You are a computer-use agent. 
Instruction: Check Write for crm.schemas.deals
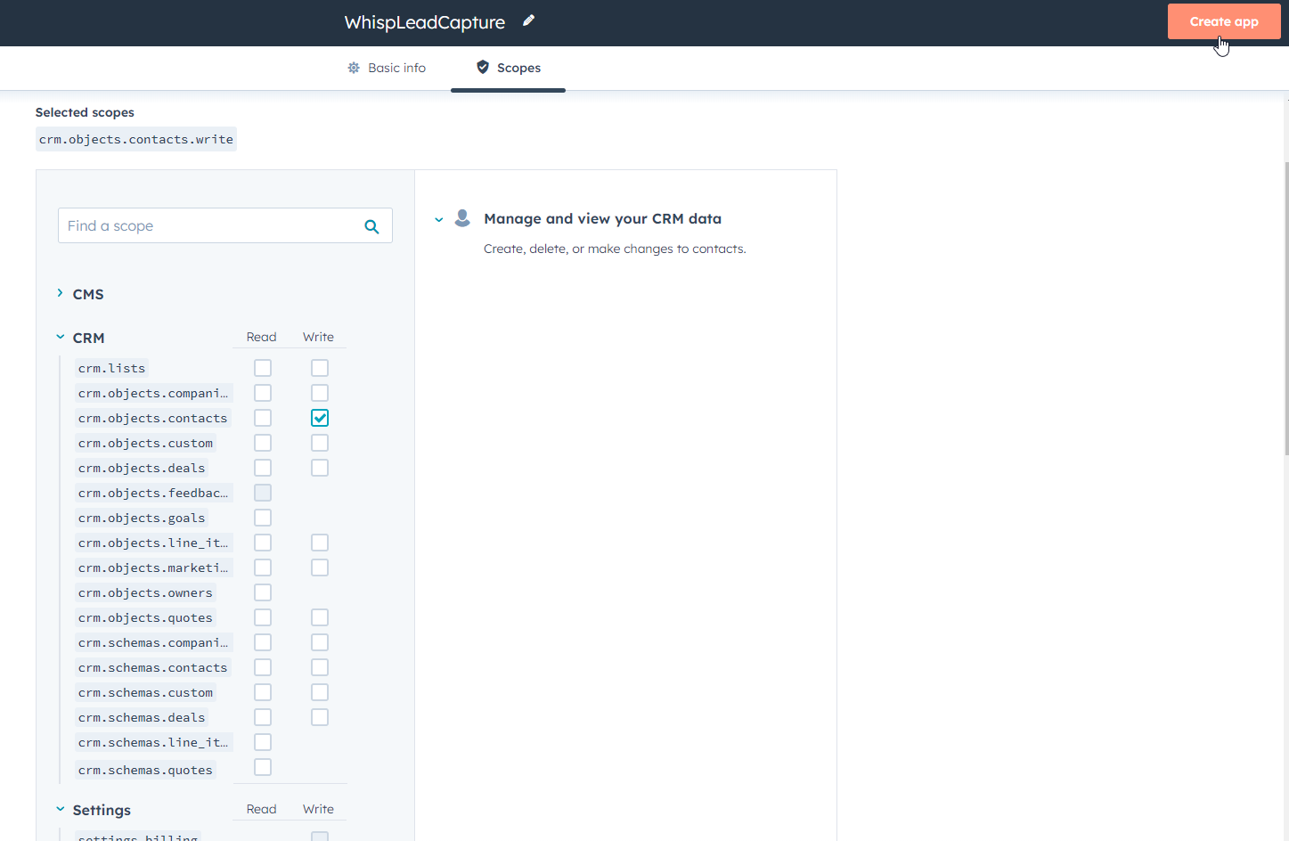[320, 717]
